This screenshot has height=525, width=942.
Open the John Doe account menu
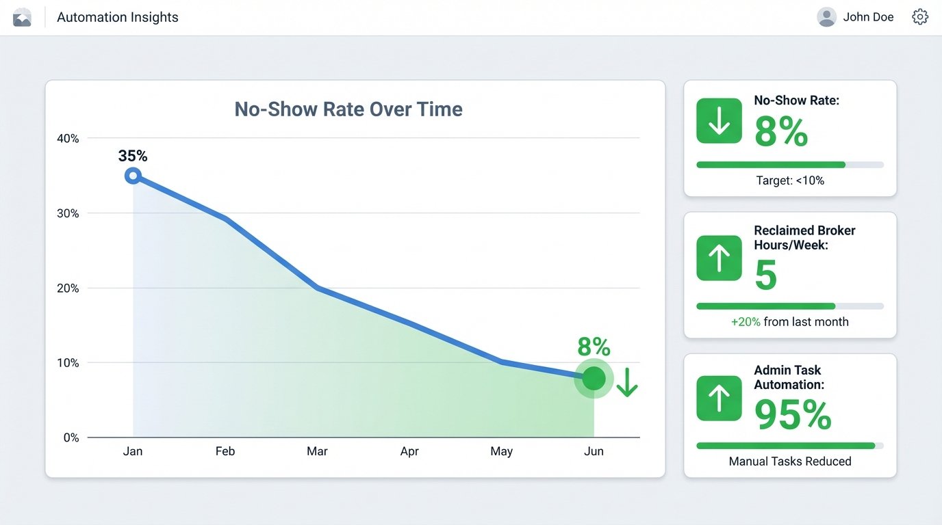point(868,16)
